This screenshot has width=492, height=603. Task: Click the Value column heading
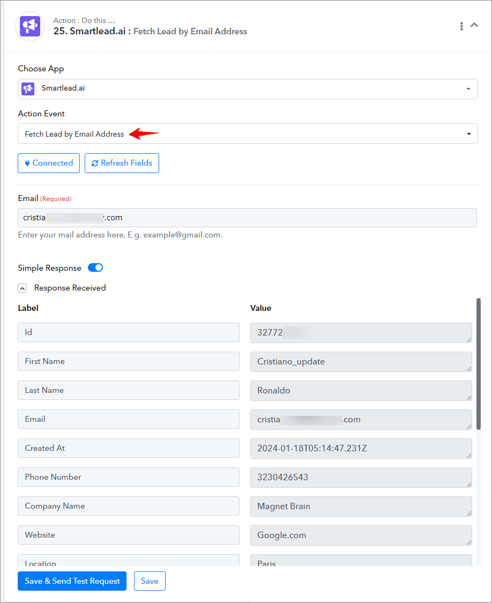(x=260, y=308)
